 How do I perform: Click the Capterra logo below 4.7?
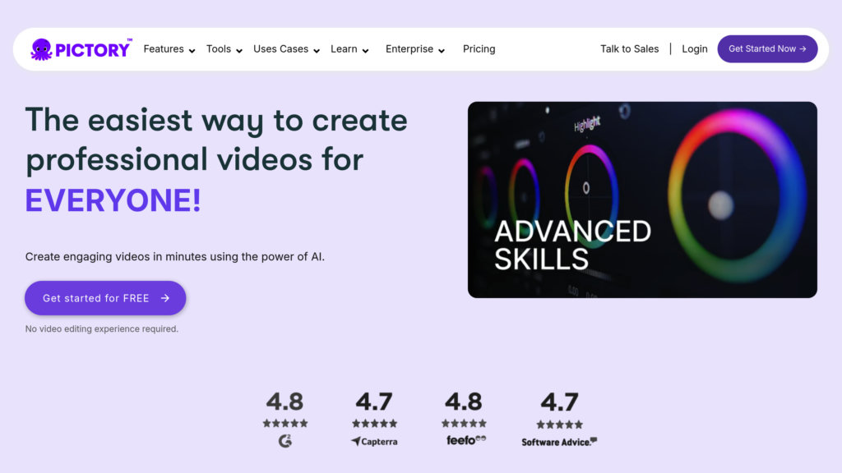(374, 441)
